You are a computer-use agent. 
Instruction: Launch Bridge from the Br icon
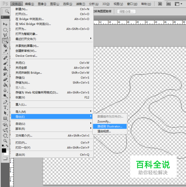[x=160, y=4]
